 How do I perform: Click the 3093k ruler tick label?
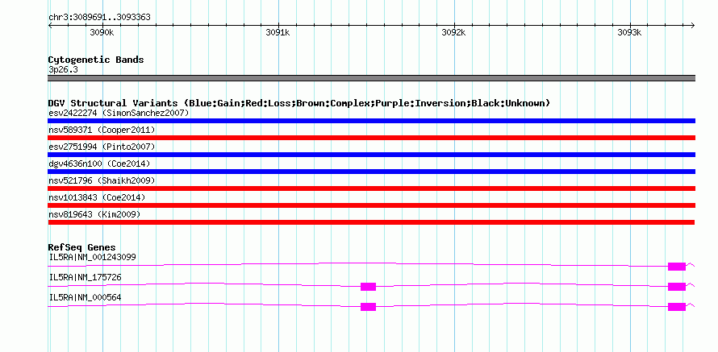tap(629, 32)
